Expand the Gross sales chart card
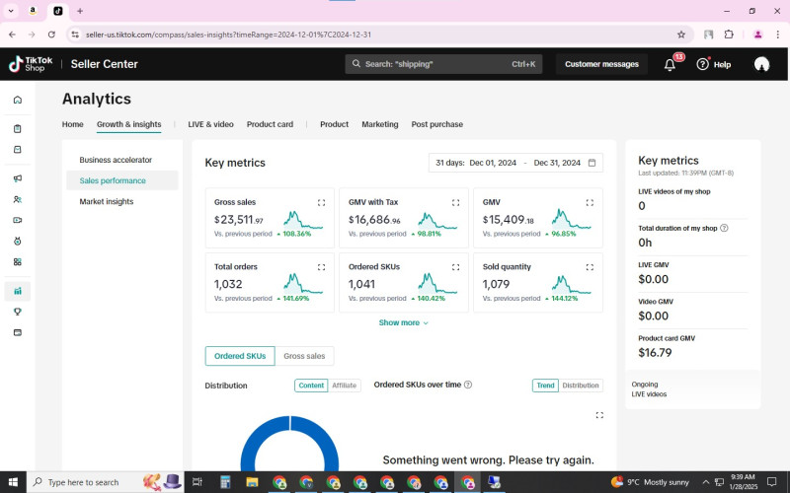 (x=322, y=203)
